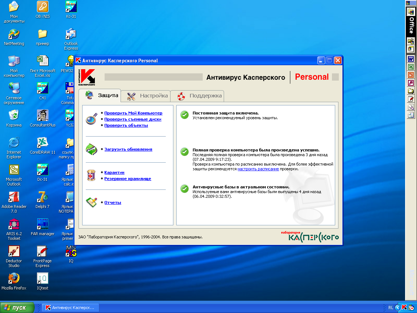The width and height of the screenshot is (417, 313).
Task: Click the Антивирус Касперского taskbar button
Action: pyautogui.click(x=71, y=308)
